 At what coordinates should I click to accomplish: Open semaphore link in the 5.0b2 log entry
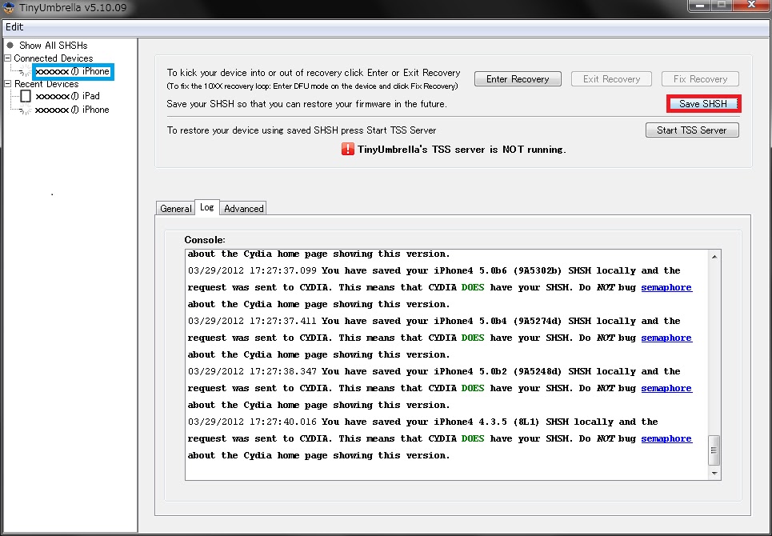666,388
